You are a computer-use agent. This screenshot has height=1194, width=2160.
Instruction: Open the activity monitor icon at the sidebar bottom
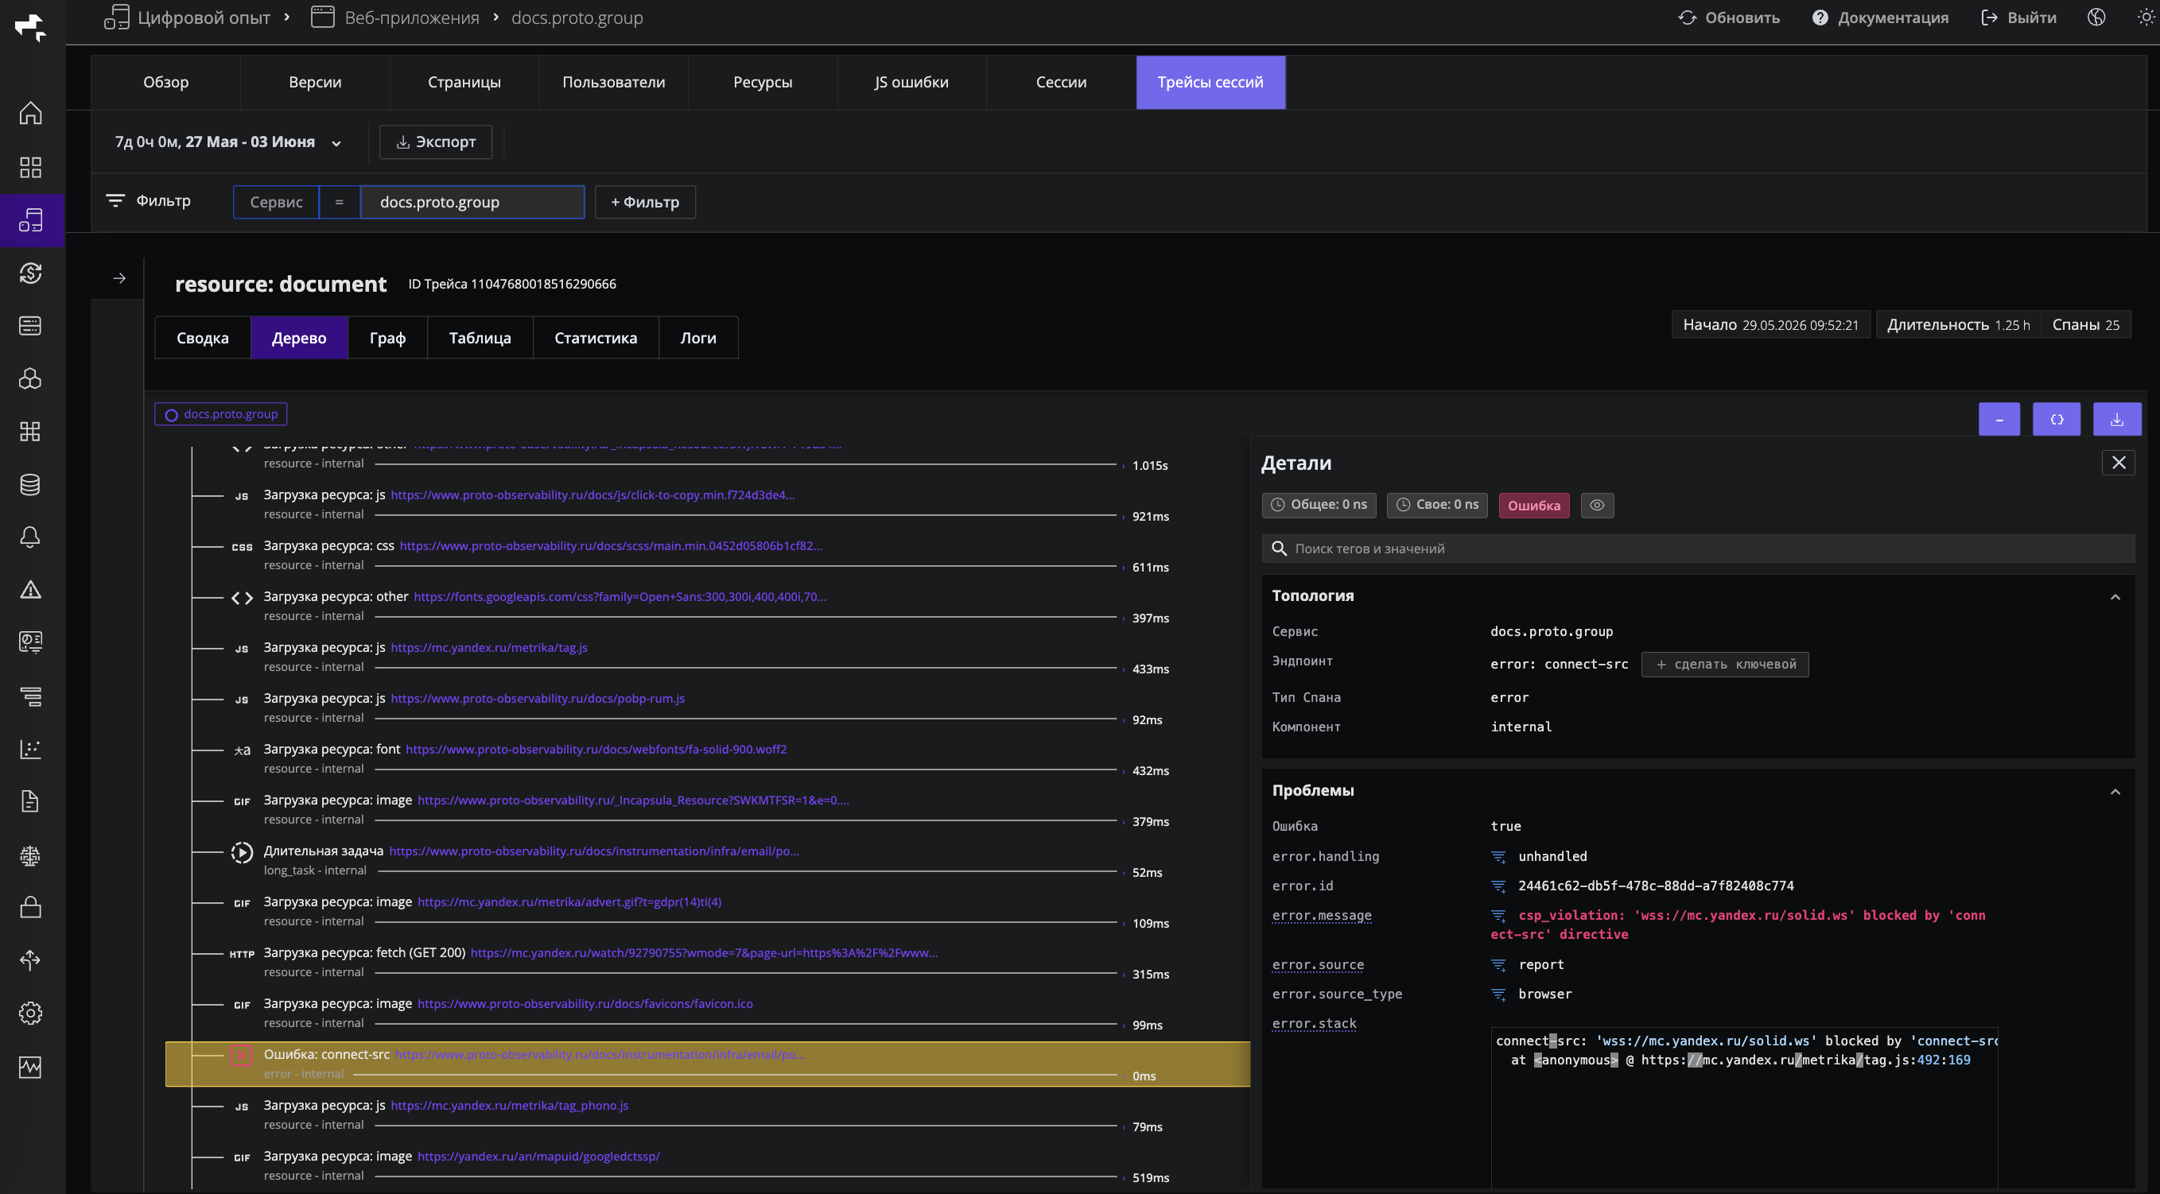click(30, 1067)
